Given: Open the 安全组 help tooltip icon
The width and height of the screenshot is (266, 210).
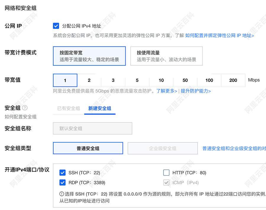Looking at the screenshot, I should click(x=25, y=108).
